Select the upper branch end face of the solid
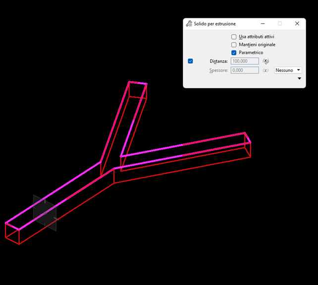The width and height of the screenshot is (318, 285). [x=138, y=90]
